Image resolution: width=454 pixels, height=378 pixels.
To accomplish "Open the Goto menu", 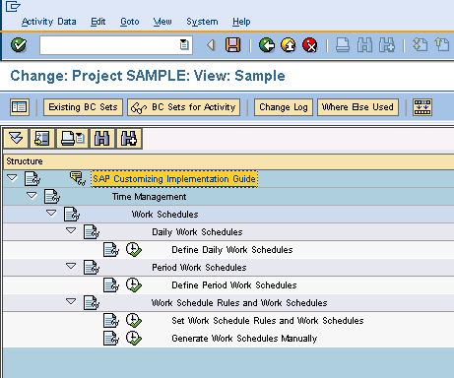I will coord(130,22).
